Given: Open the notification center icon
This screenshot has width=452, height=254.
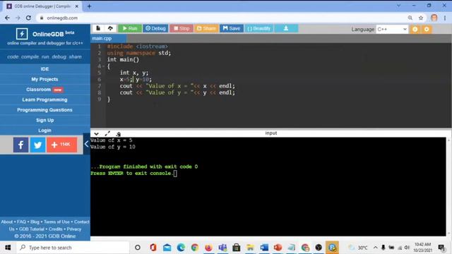Looking at the screenshot, I should 441,248.
